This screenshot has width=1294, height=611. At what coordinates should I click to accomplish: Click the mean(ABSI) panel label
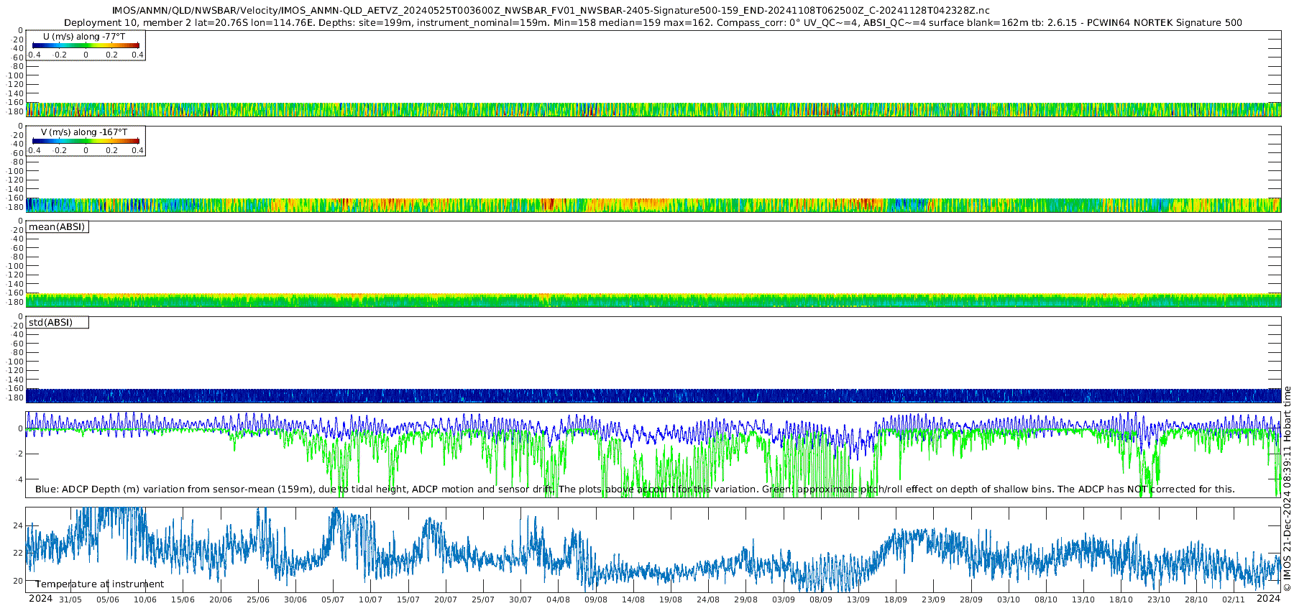click(x=57, y=227)
